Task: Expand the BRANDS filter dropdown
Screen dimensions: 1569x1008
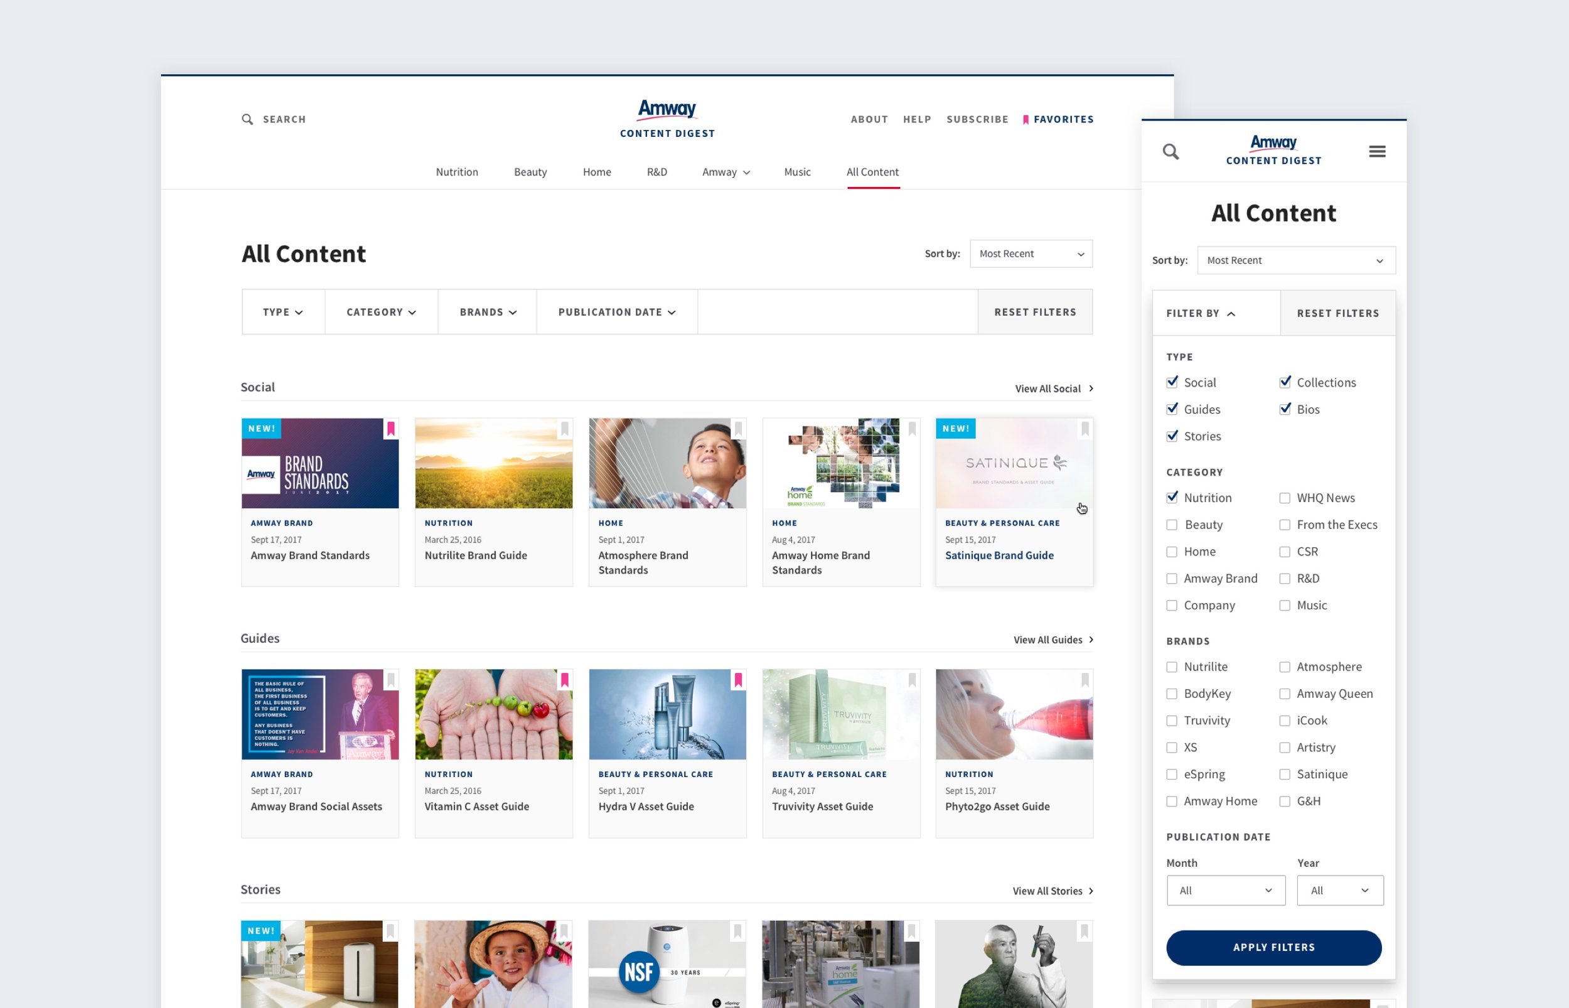Action: click(x=488, y=312)
